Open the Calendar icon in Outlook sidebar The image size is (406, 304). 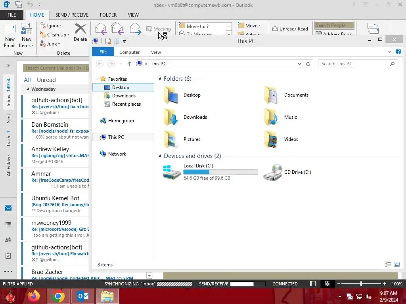point(8,224)
